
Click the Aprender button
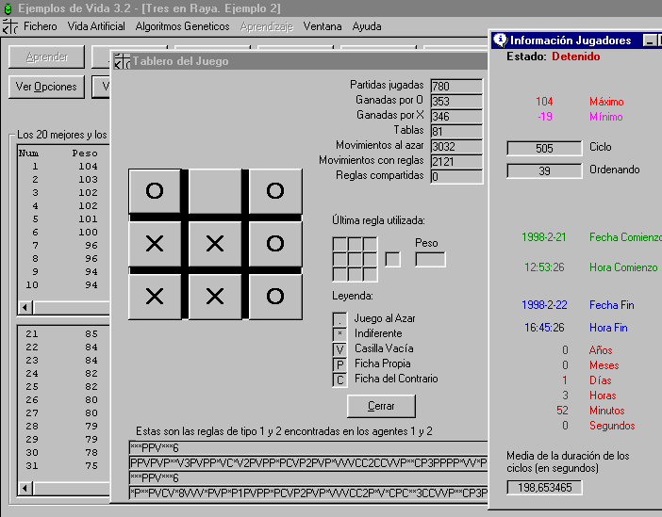pyautogui.click(x=46, y=57)
